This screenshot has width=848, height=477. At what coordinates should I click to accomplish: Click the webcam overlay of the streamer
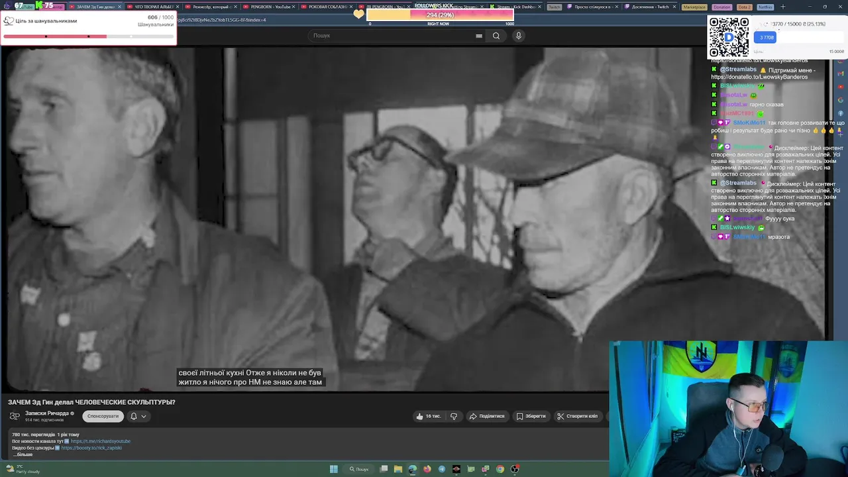pos(728,409)
